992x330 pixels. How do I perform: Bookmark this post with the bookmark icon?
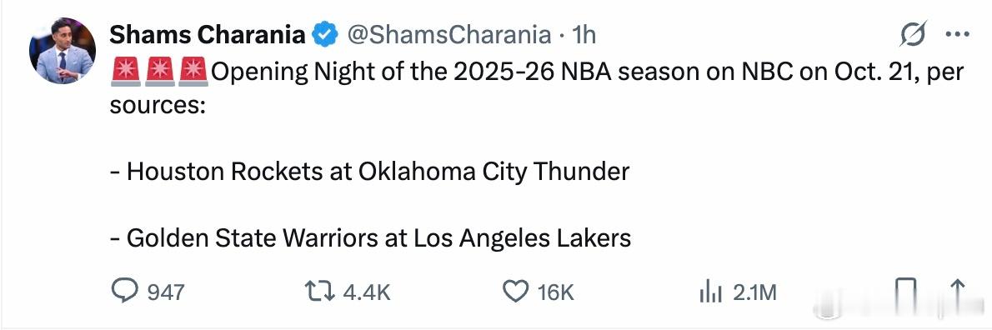point(906,292)
